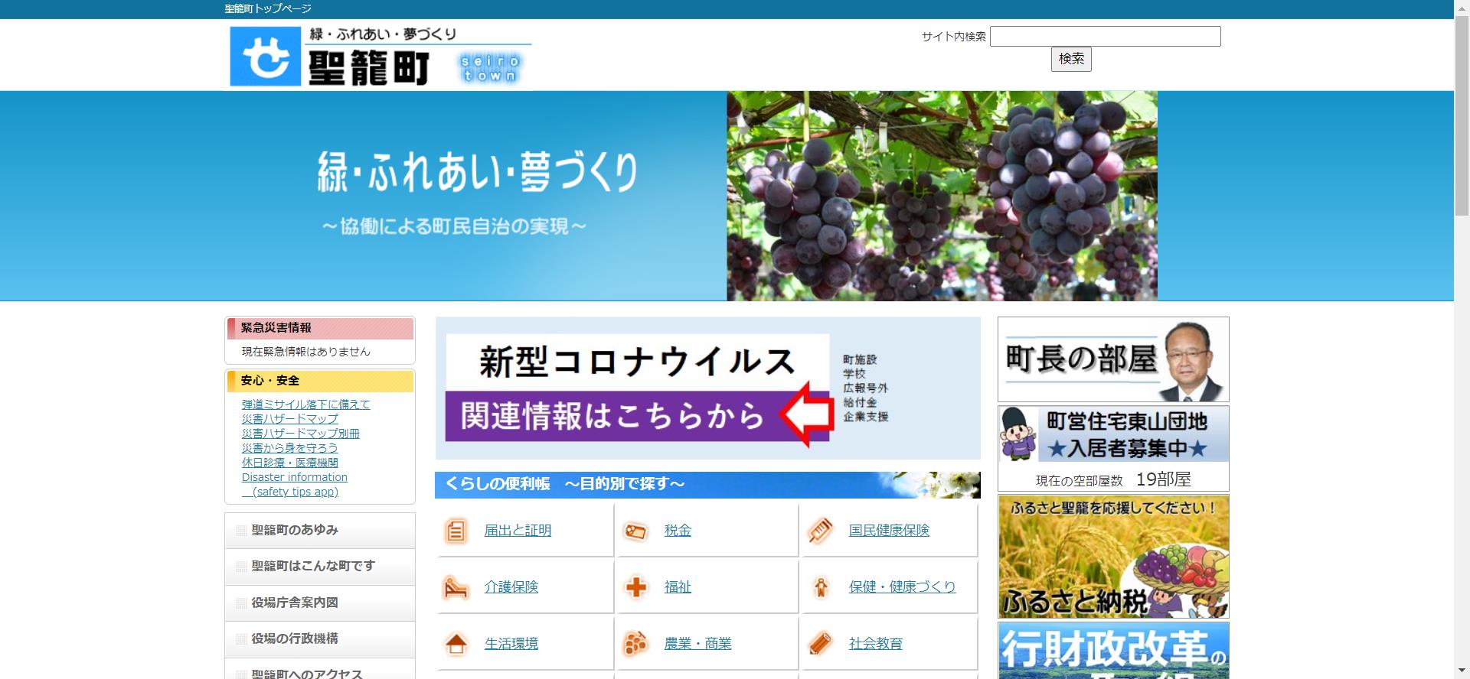Select 聖籠町へのアクセス menu item
The height and width of the screenshot is (679, 1470).
320,670
